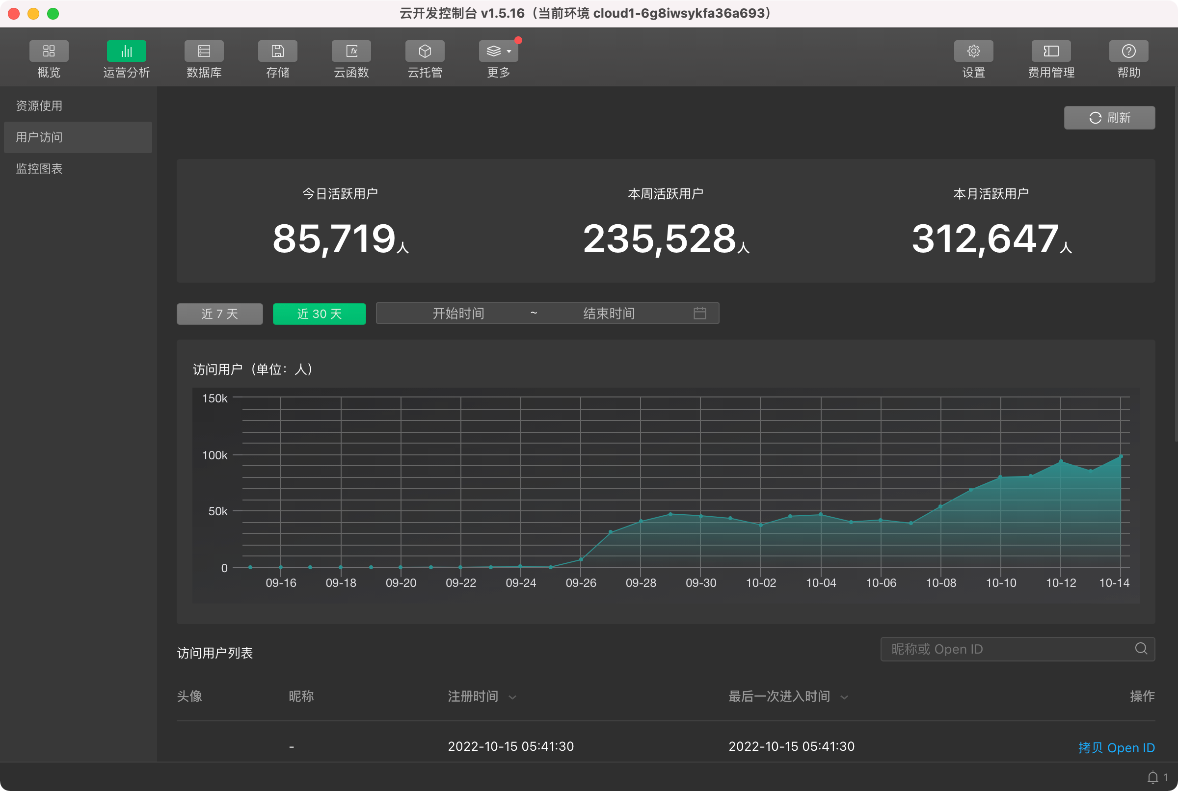Viewport: 1178px width, 791px height.
Task: Select the 近 30 天 range toggle
Action: point(319,314)
